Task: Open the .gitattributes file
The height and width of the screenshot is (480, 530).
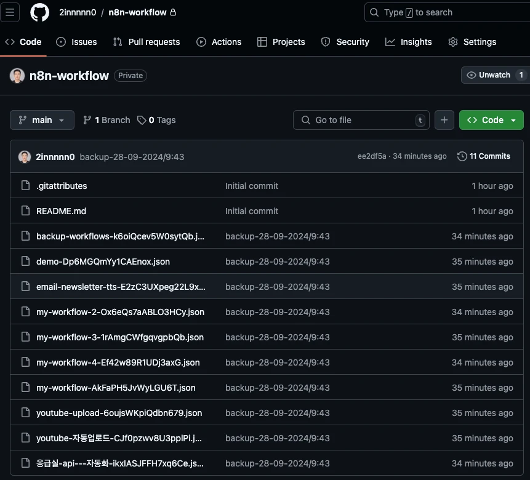Action: coord(62,186)
